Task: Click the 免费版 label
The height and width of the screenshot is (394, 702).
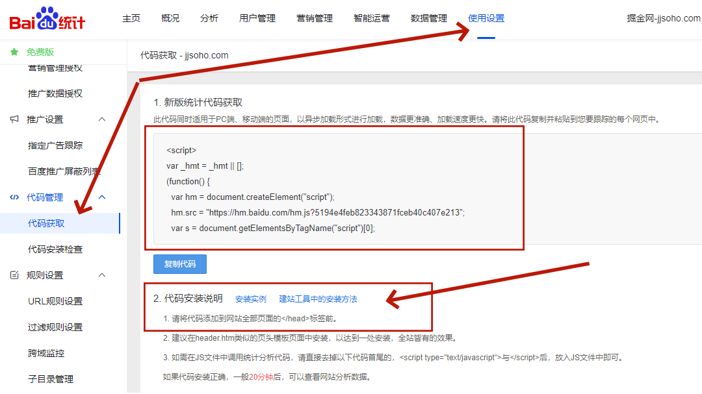Action: pos(40,52)
